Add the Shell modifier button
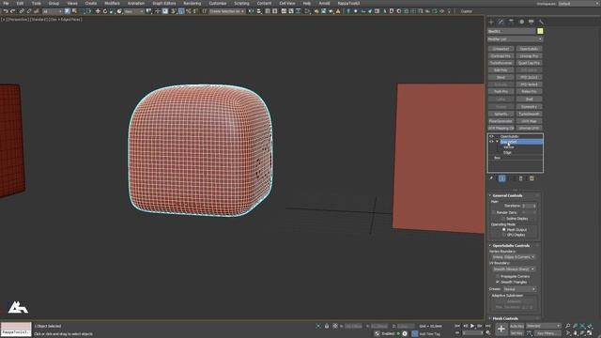601x338 pixels. click(x=529, y=100)
